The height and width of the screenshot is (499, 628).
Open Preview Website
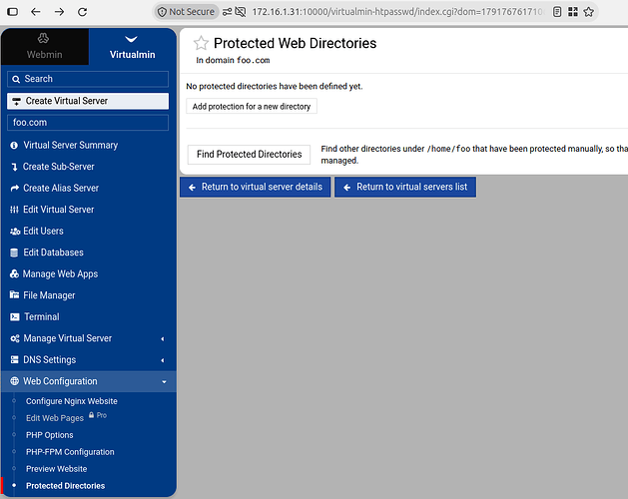pyautogui.click(x=57, y=469)
